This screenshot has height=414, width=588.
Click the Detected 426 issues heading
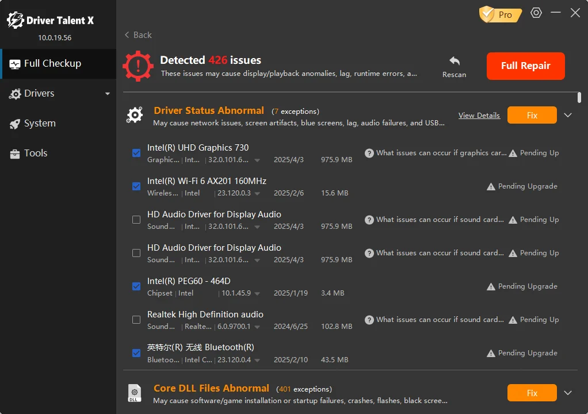211,60
